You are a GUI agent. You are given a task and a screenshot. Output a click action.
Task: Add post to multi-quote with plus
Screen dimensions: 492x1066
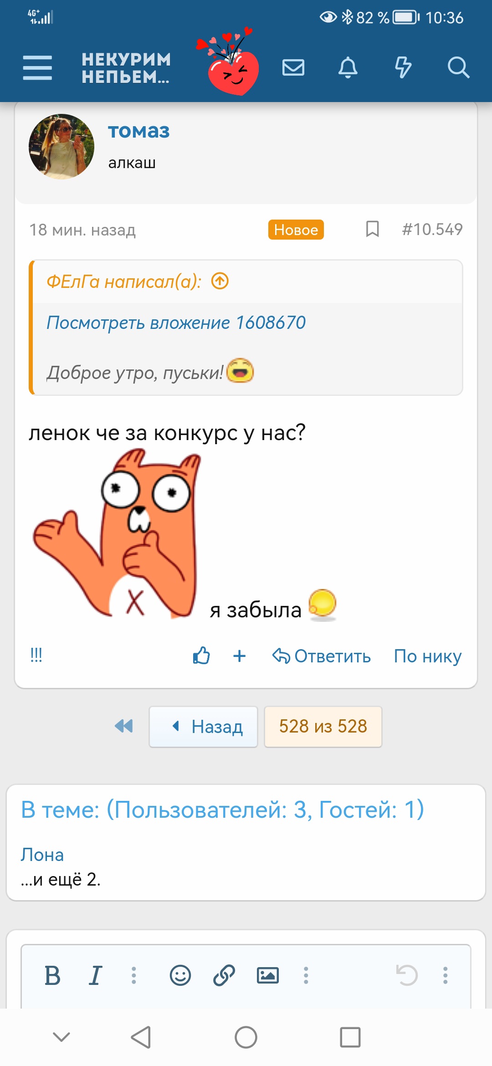(x=240, y=656)
